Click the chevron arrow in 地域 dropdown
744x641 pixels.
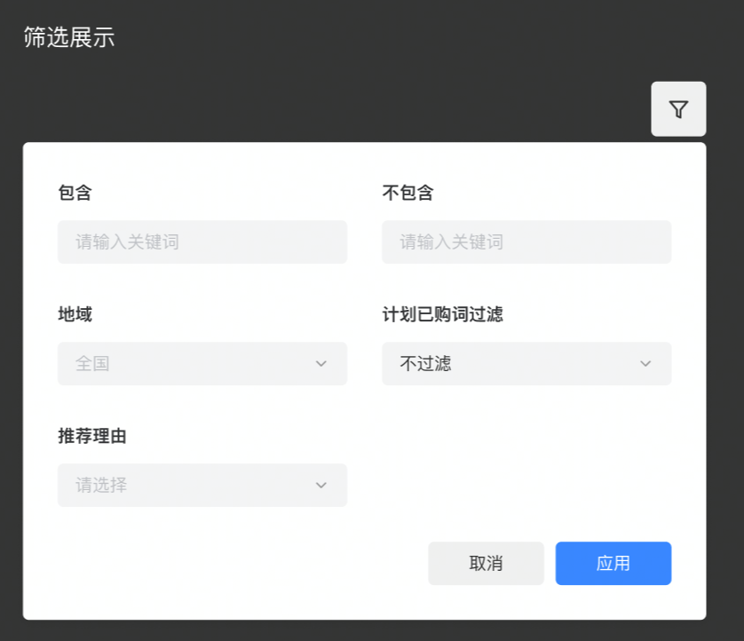tap(321, 364)
